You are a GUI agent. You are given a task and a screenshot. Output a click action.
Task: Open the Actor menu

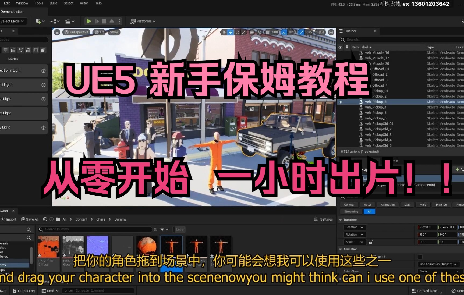tap(84, 3)
